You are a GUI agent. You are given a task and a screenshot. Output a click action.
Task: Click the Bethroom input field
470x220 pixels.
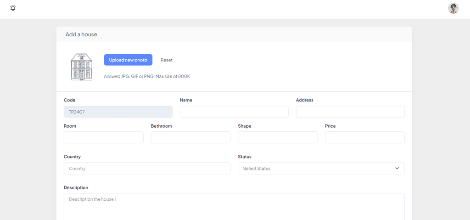(190, 137)
